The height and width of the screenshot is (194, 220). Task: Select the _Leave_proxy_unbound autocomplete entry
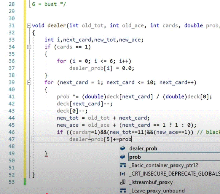157,190
